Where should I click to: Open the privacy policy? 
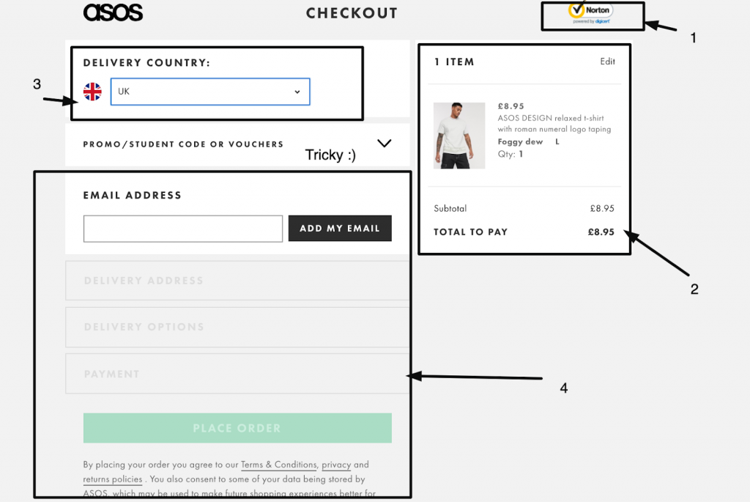pos(336,464)
